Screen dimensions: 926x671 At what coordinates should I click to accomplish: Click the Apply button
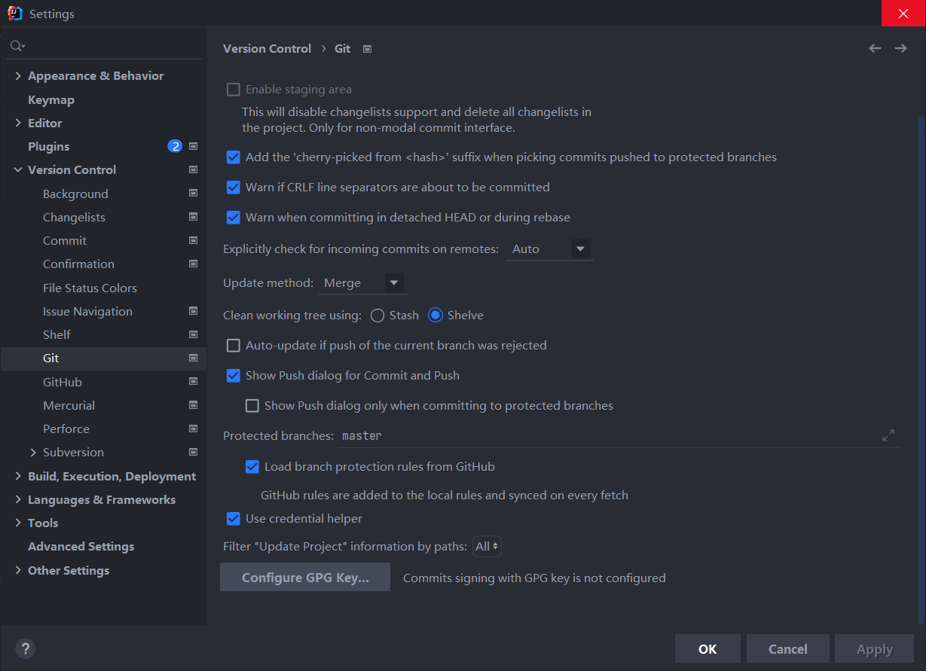pos(875,648)
